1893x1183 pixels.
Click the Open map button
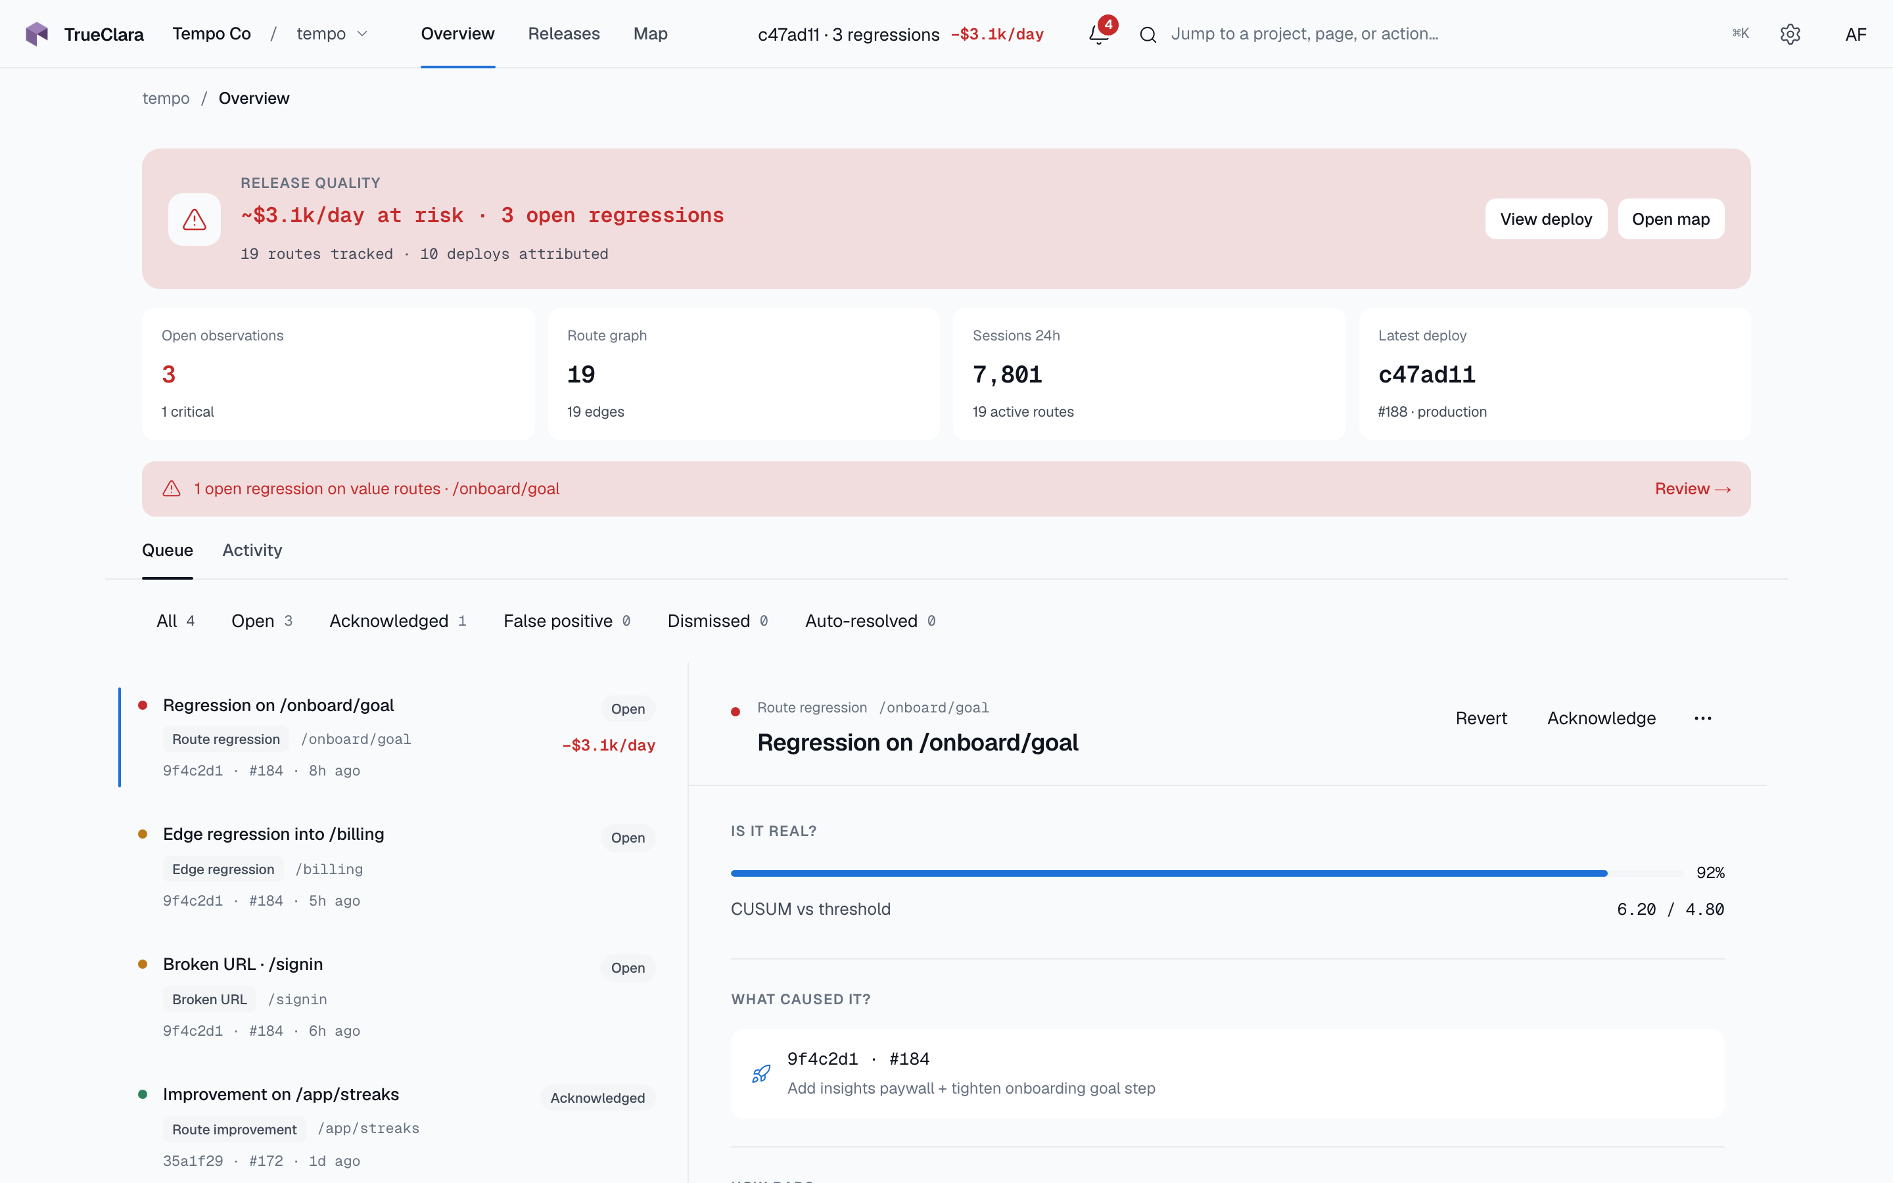pyautogui.click(x=1670, y=219)
